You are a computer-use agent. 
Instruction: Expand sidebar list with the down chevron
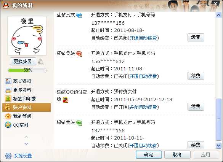point(26,144)
